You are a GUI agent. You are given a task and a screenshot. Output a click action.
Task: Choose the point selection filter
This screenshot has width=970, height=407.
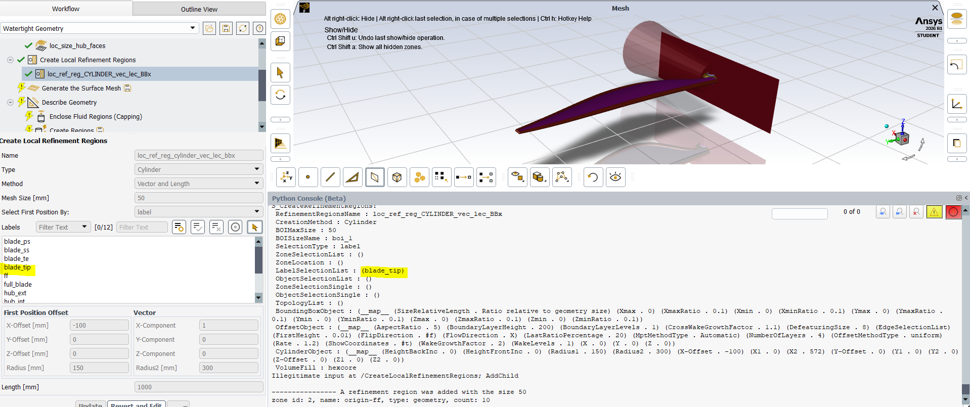pyautogui.click(x=308, y=177)
